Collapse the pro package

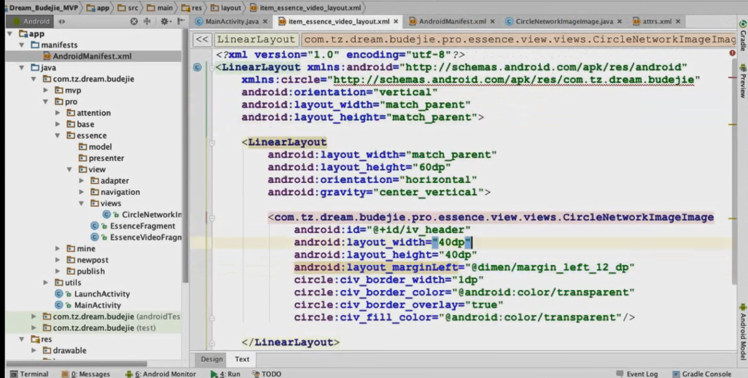[46, 102]
